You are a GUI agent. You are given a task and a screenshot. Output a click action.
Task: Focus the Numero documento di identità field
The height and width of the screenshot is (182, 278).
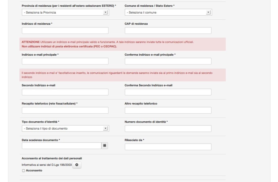coord(168,128)
